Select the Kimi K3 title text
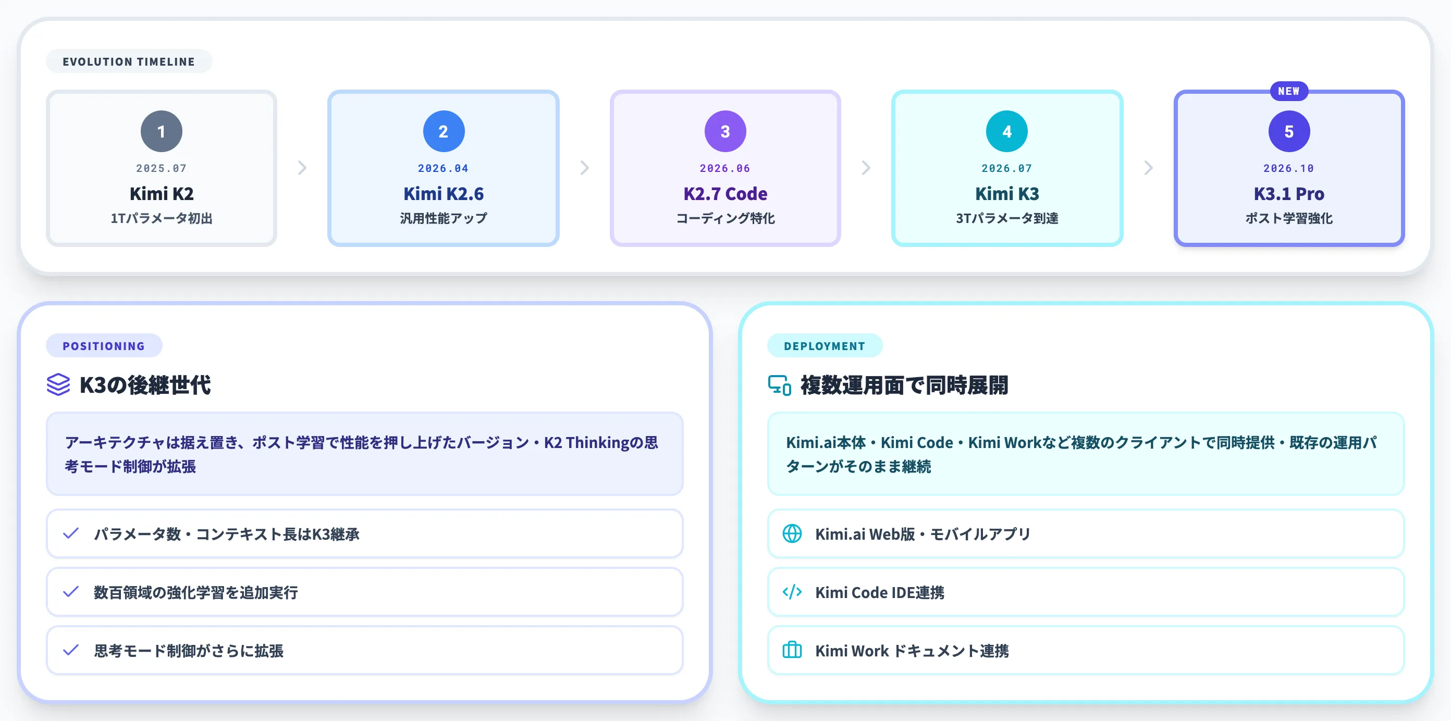The height and width of the screenshot is (721, 1451). [1007, 194]
